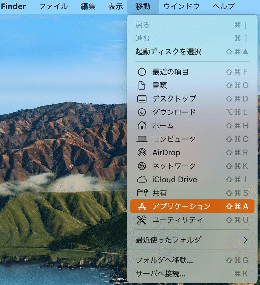Select the ホーム text label
The width and height of the screenshot is (260, 285).
click(163, 126)
